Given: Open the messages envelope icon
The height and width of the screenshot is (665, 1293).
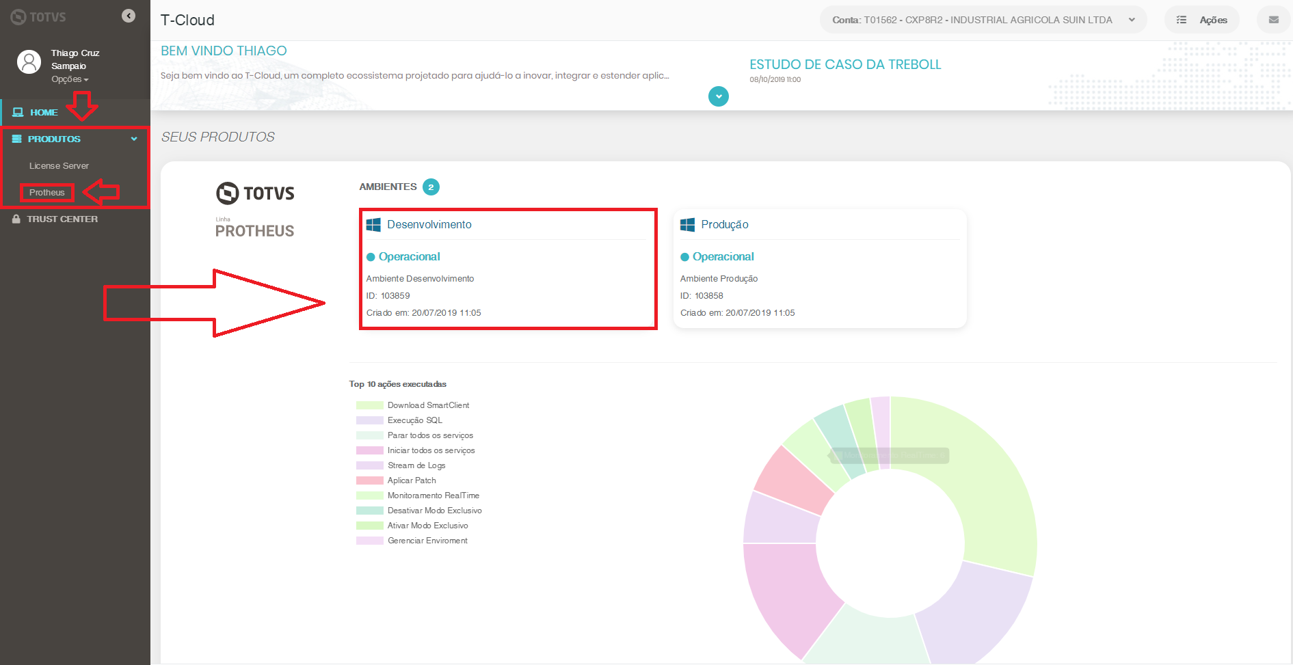Looking at the screenshot, I should 1274,20.
